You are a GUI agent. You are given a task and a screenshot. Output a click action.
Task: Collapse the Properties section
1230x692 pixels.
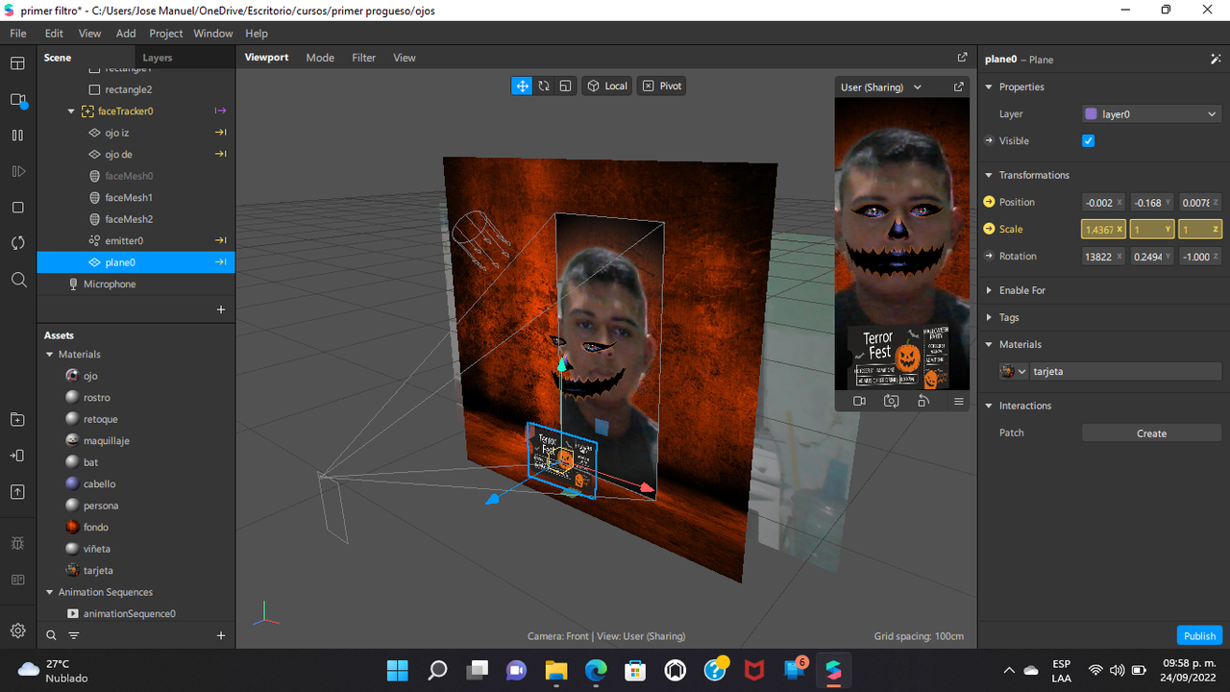coord(990,86)
